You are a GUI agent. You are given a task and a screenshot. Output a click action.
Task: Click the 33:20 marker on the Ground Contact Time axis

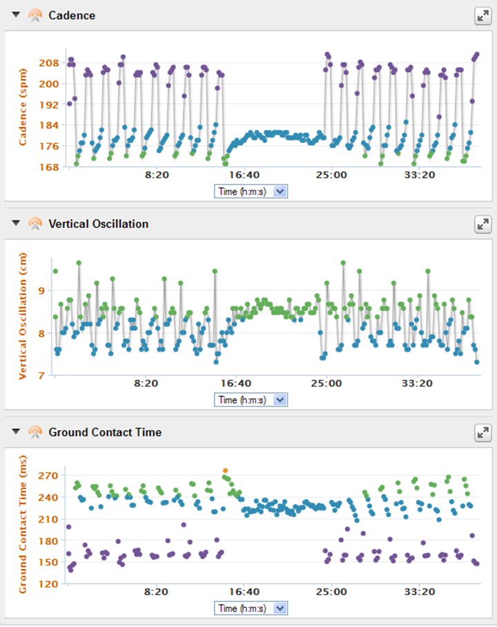click(x=420, y=592)
